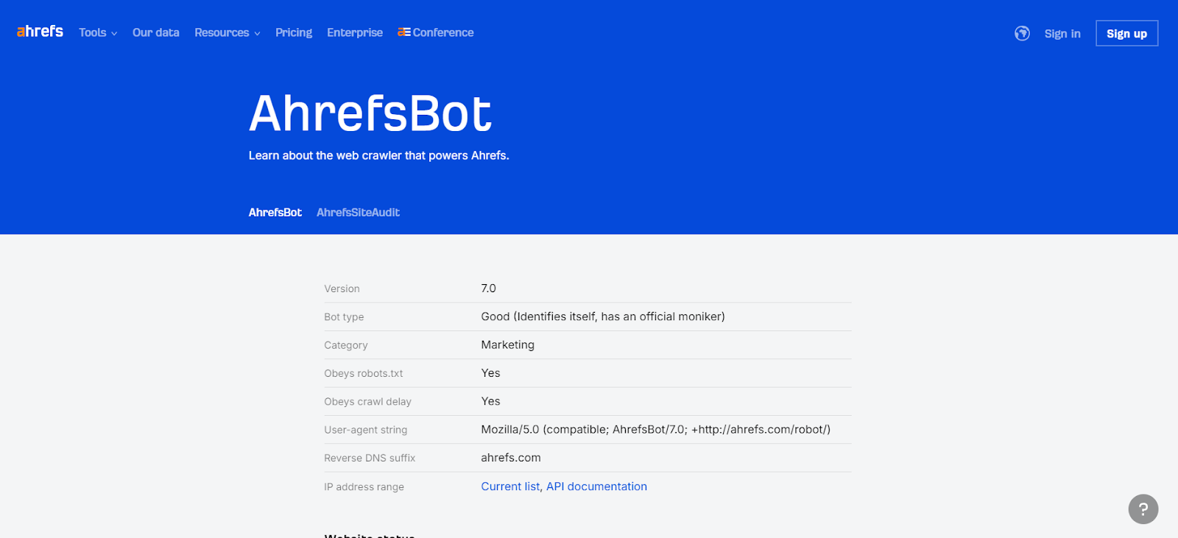The width and height of the screenshot is (1178, 538).
Task: Click the ahrefs.com DNS suffix value
Action: 511,458
